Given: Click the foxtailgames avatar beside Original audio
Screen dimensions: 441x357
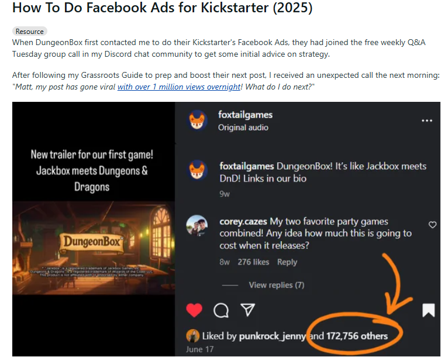Looking at the screenshot, I should [198, 121].
